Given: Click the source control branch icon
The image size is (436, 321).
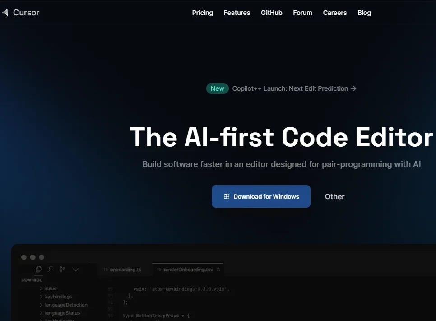Looking at the screenshot, I should [62, 269].
